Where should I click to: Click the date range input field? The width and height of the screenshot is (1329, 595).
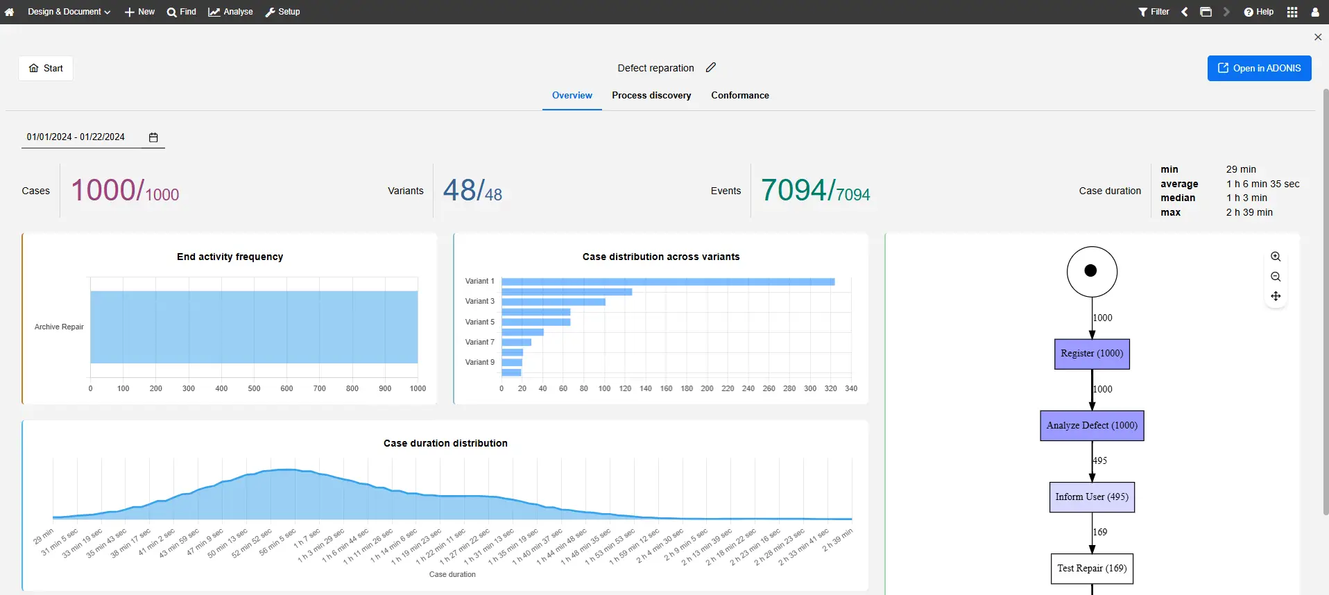pyautogui.click(x=76, y=137)
